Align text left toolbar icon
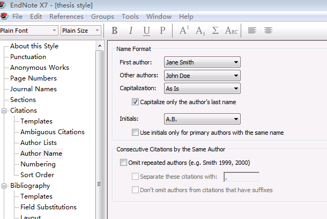Screen dimensions: 327x219 [252, 31]
